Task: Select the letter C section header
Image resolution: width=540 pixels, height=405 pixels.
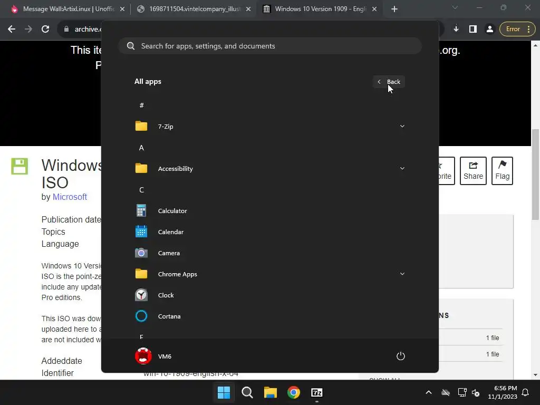Action: pyautogui.click(x=141, y=190)
